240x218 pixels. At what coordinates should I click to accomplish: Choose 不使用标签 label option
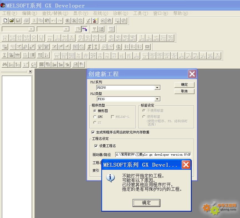[153, 110]
